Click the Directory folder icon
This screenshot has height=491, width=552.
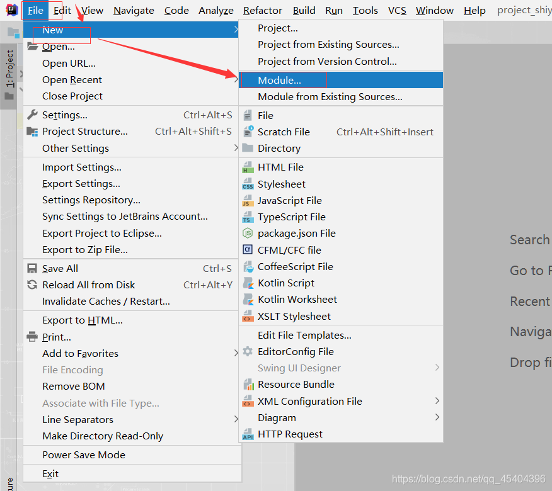pos(248,148)
